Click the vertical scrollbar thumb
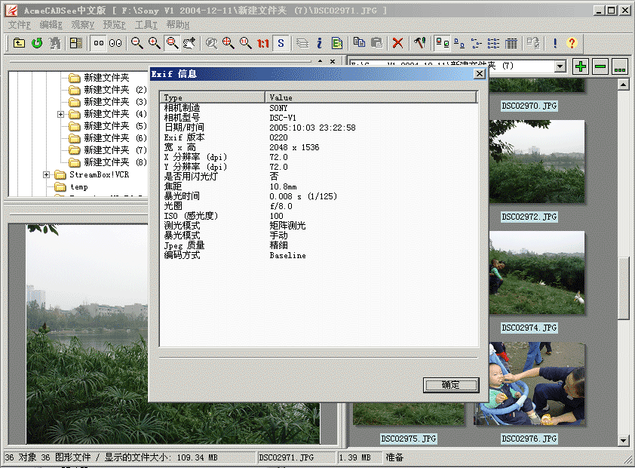The image size is (635, 468). click(x=623, y=288)
